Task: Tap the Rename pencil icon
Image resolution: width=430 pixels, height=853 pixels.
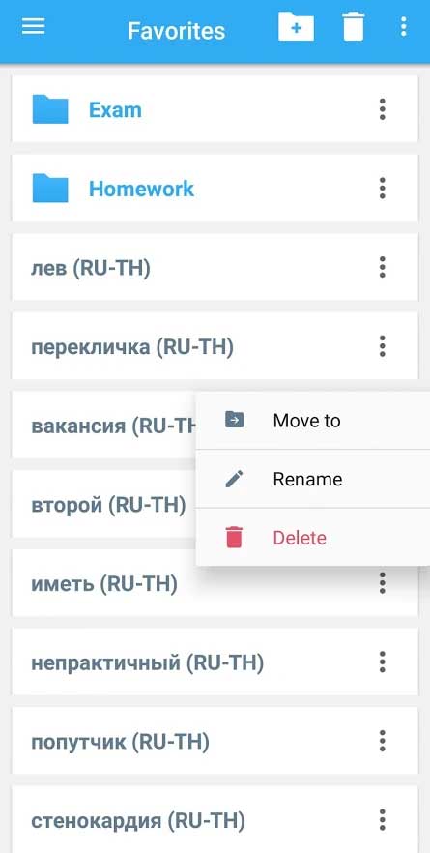Action: [x=234, y=479]
